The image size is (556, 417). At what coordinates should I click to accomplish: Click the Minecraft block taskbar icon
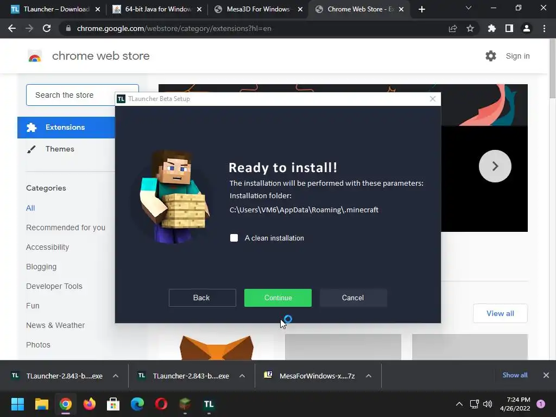(x=185, y=404)
